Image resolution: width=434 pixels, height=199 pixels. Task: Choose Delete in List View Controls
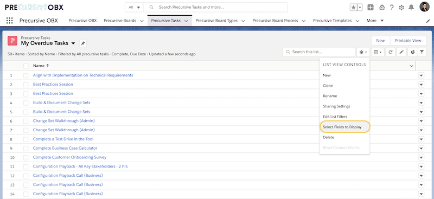click(x=344, y=137)
